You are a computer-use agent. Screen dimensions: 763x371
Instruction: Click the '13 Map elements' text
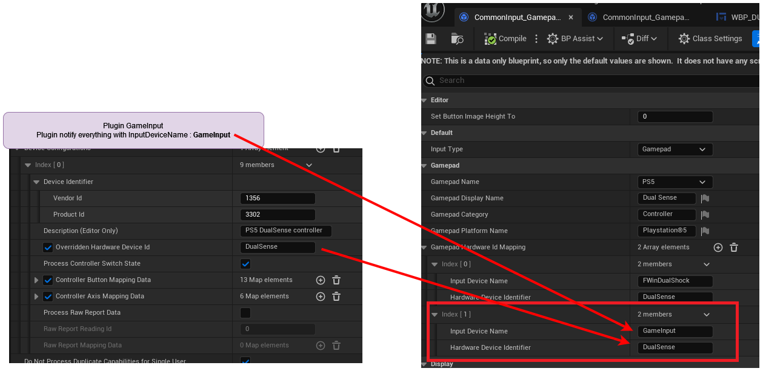tap(266, 280)
